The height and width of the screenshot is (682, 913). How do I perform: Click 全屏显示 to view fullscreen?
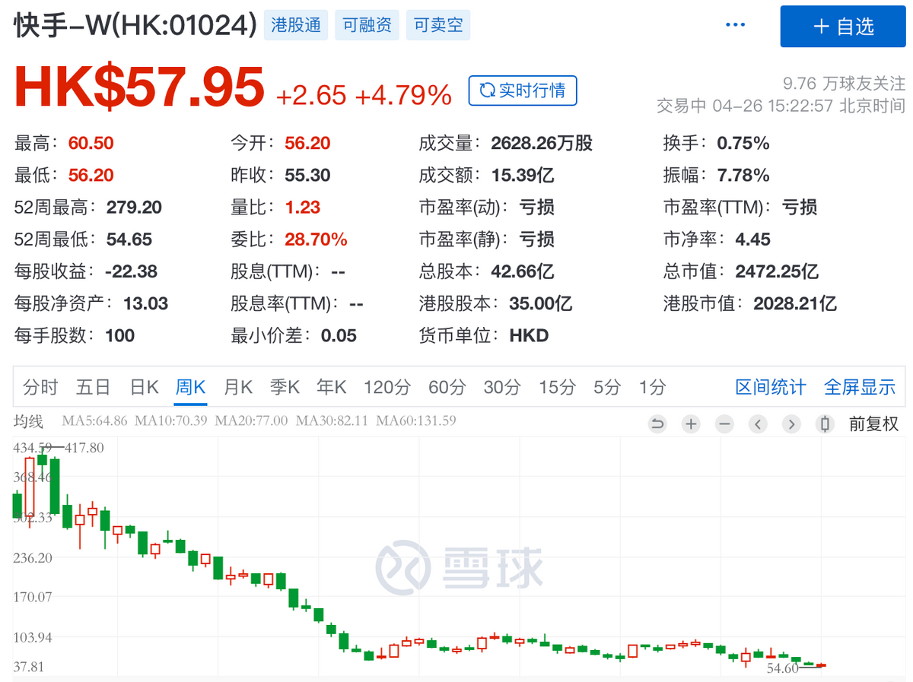click(860, 387)
